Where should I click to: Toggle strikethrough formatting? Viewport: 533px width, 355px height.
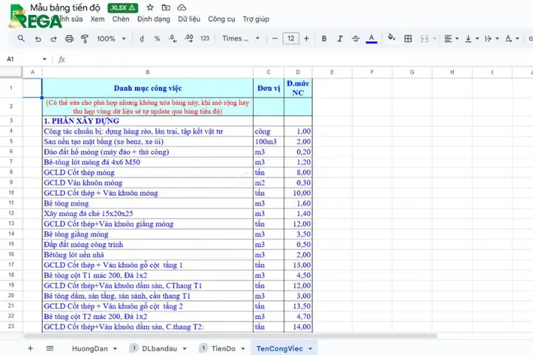pyautogui.click(x=355, y=38)
